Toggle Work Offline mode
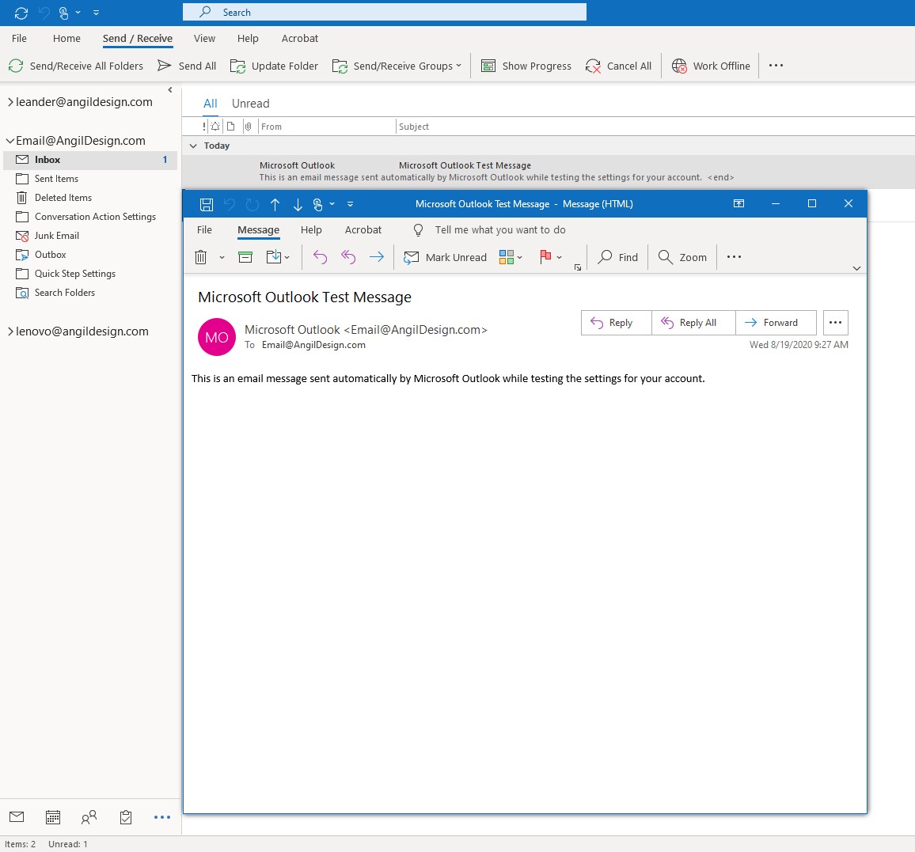This screenshot has width=915, height=852. tap(711, 66)
